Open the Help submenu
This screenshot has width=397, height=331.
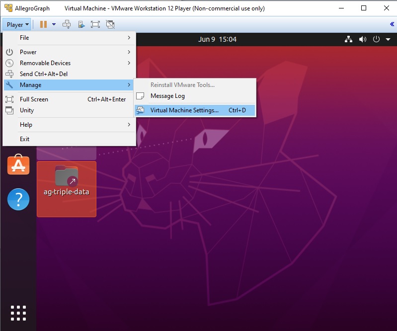(70, 125)
